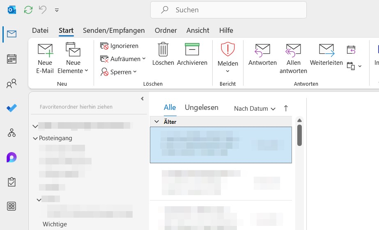
Task: Click into the Suchen search field
Action: point(228,10)
